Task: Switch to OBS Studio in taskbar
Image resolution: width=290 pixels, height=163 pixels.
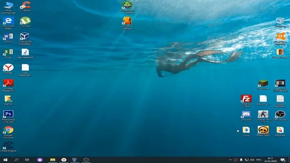Action: coord(86,160)
